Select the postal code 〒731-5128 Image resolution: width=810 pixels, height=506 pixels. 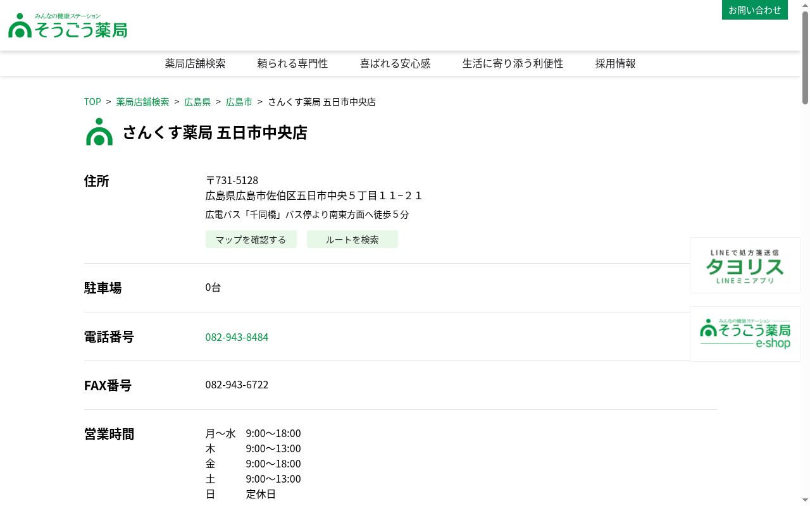[232, 180]
